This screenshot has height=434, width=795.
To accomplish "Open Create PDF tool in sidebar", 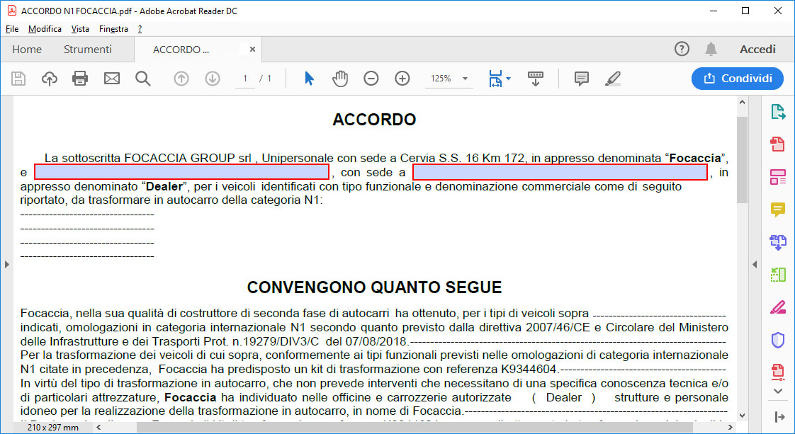I will point(778,144).
